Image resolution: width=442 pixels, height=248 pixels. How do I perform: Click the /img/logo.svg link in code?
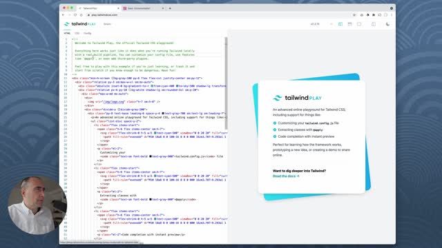coord(113,102)
